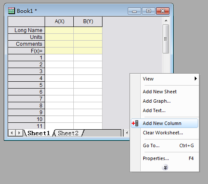Select the Sheet1 tab
208x184 pixels.
[x=39, y=133]
